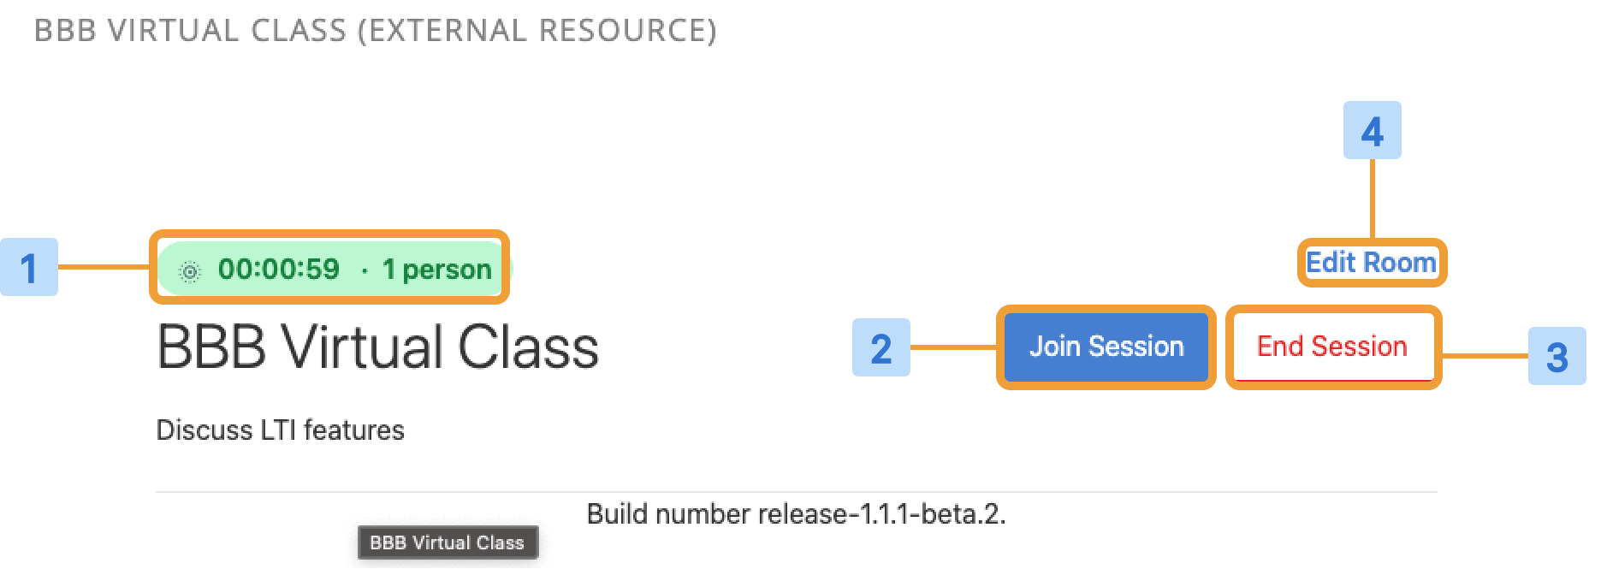
Task: Click the orange connector line beside callout 1
Action: pos(104,267)
